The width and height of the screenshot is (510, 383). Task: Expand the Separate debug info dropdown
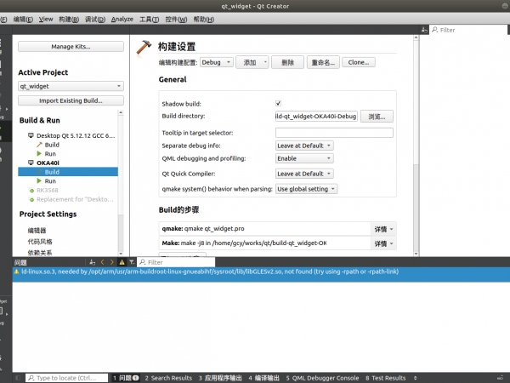[304, 146]
